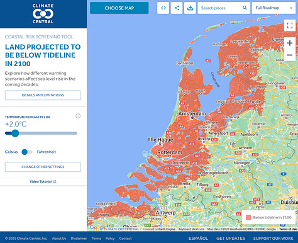Open temperature increase info icon
Image resolution: width=298 pixels, height=243 pixels.
[x=78, y=116]
